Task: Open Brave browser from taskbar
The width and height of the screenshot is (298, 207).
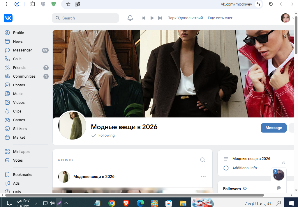Action: (x=126, y=203)
